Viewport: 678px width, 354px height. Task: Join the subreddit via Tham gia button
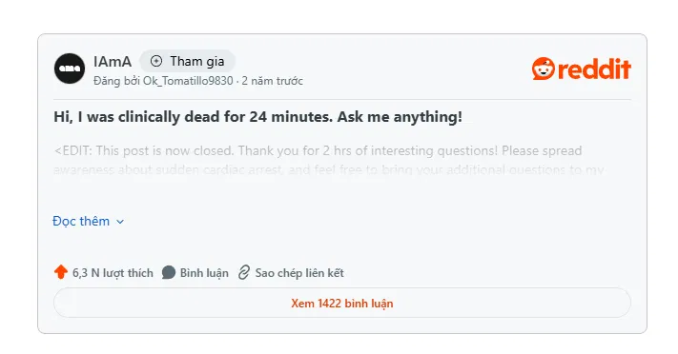pyautogui.click(x=187, y=61)
